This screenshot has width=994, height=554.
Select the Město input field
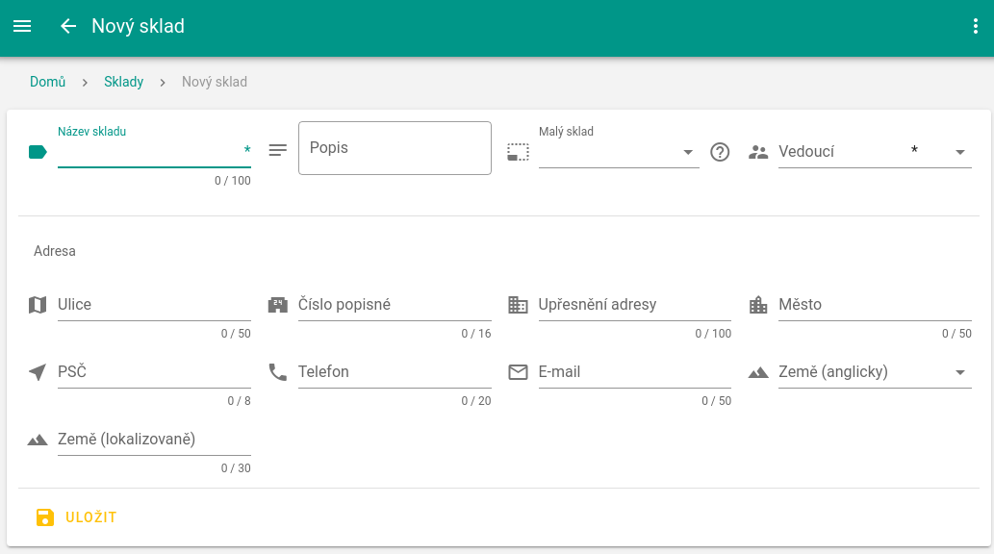tap(874, 305)
